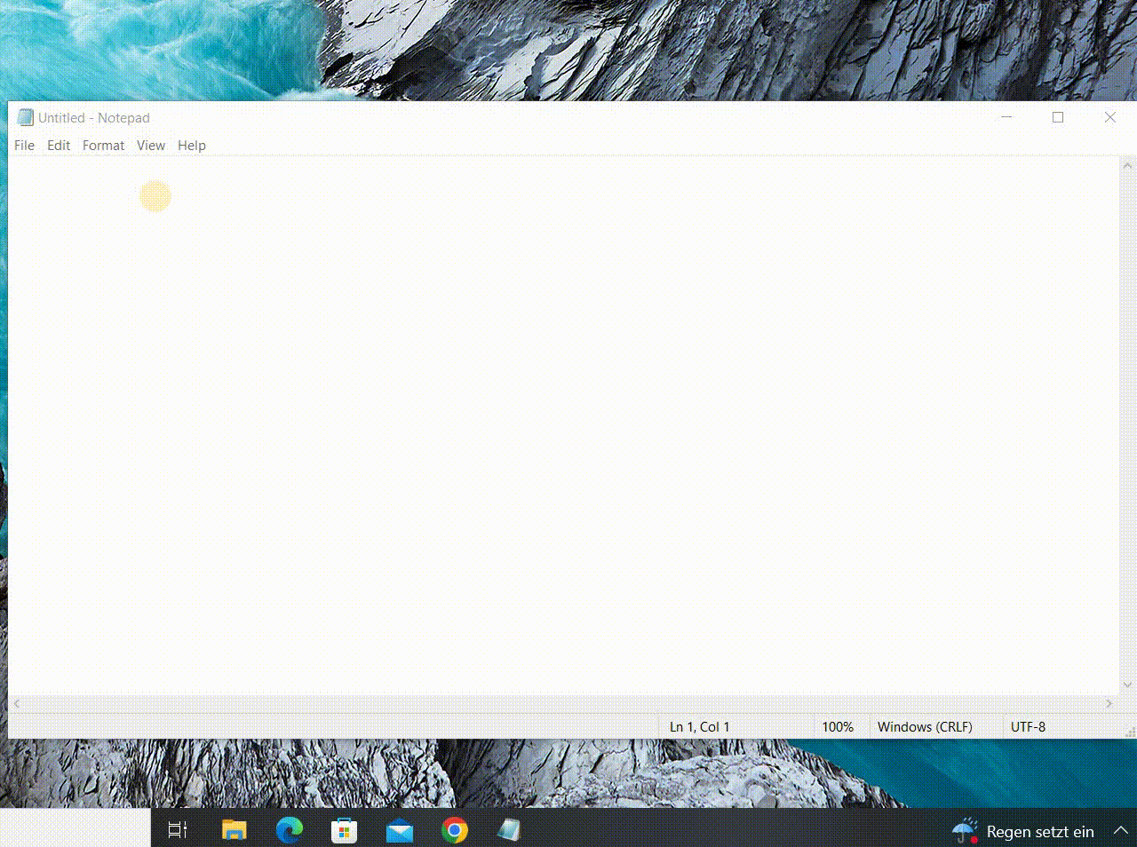Click the UTF-8 encoding indicator
The height and width of the screenshot is (847, 1137).
pos(1028,726)
